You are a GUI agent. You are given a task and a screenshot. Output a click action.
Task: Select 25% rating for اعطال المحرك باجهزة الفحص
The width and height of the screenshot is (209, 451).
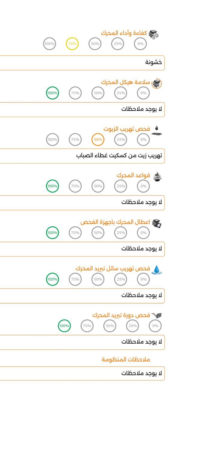[121, 233]
